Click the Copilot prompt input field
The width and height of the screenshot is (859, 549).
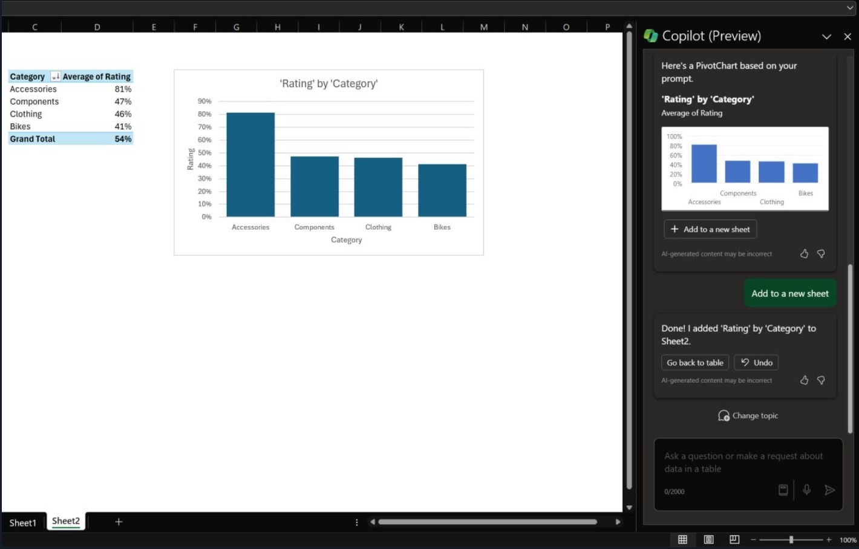[x=743, y=463]
